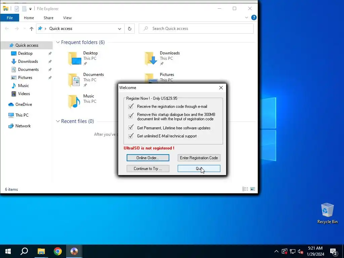Screen dimensions: 344x258
Task: Open Enter Registration Code dialog
Action: pos(199,158)
